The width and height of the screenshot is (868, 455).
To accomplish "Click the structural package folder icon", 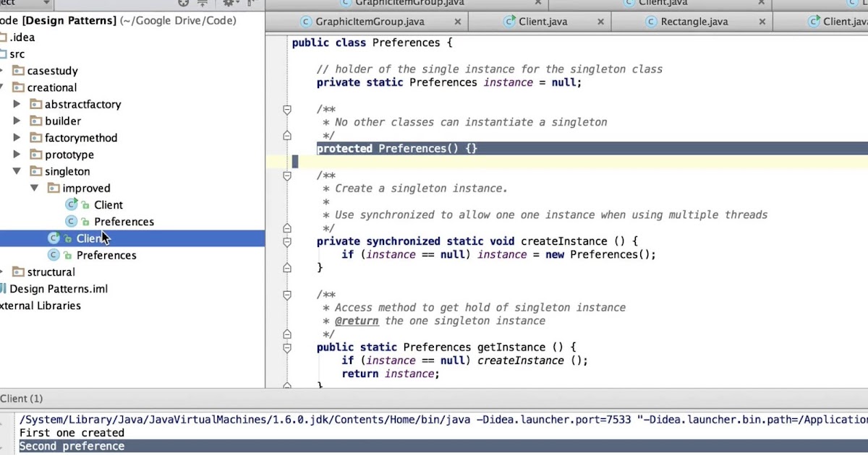I will tap(19, 272).
